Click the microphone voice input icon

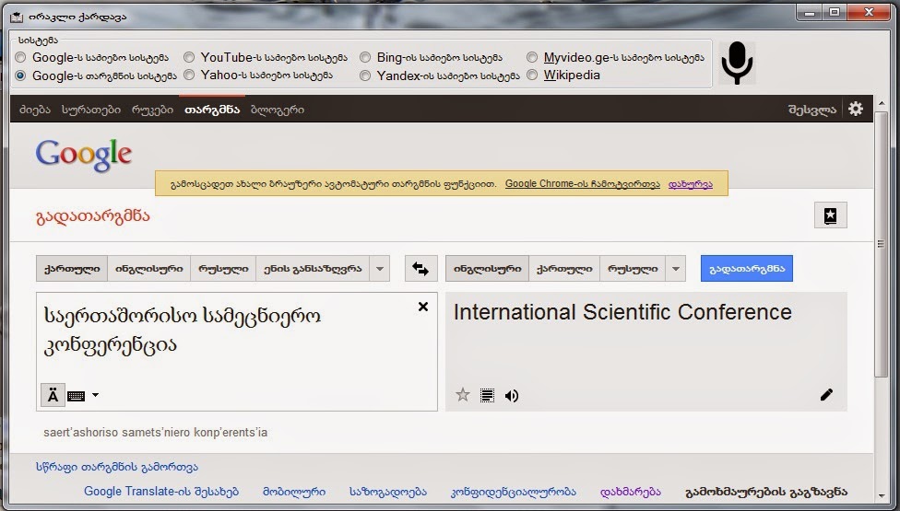click(737, 63)
